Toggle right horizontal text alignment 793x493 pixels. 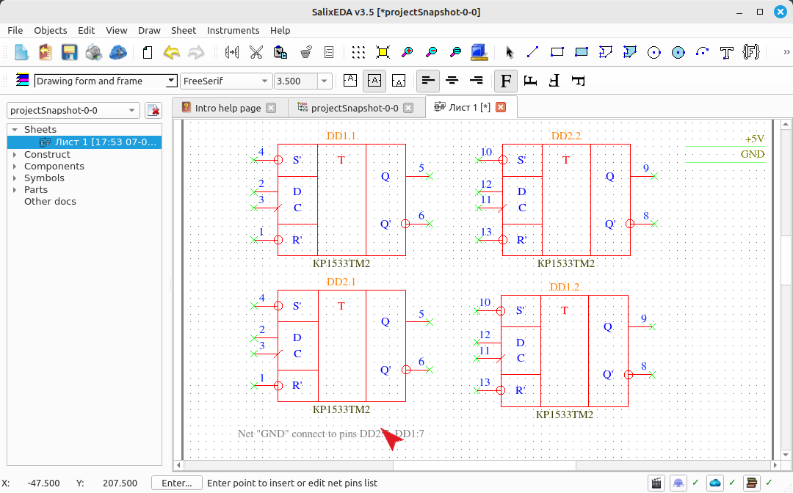(x=477, y=81)
